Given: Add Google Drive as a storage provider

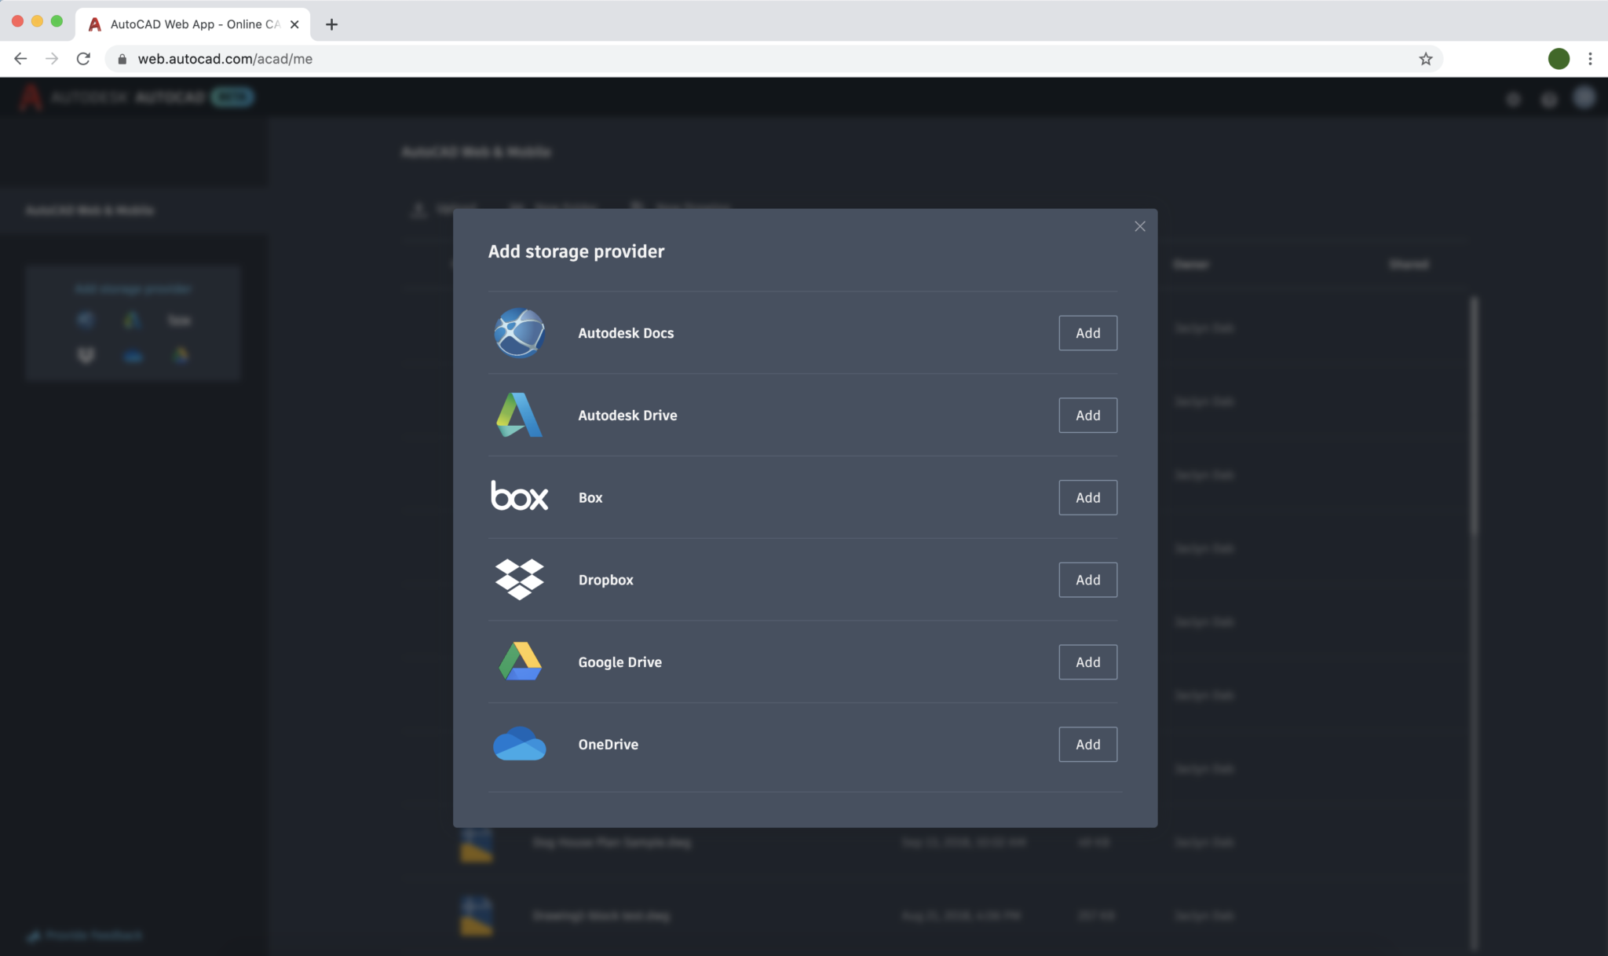Looking at the screenshot, I should coord(1087,661).
